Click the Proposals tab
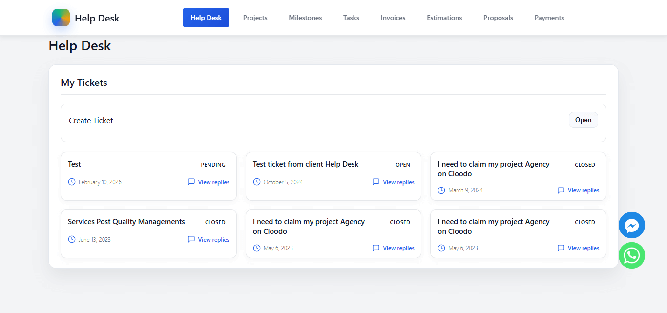 pos(498,18)
